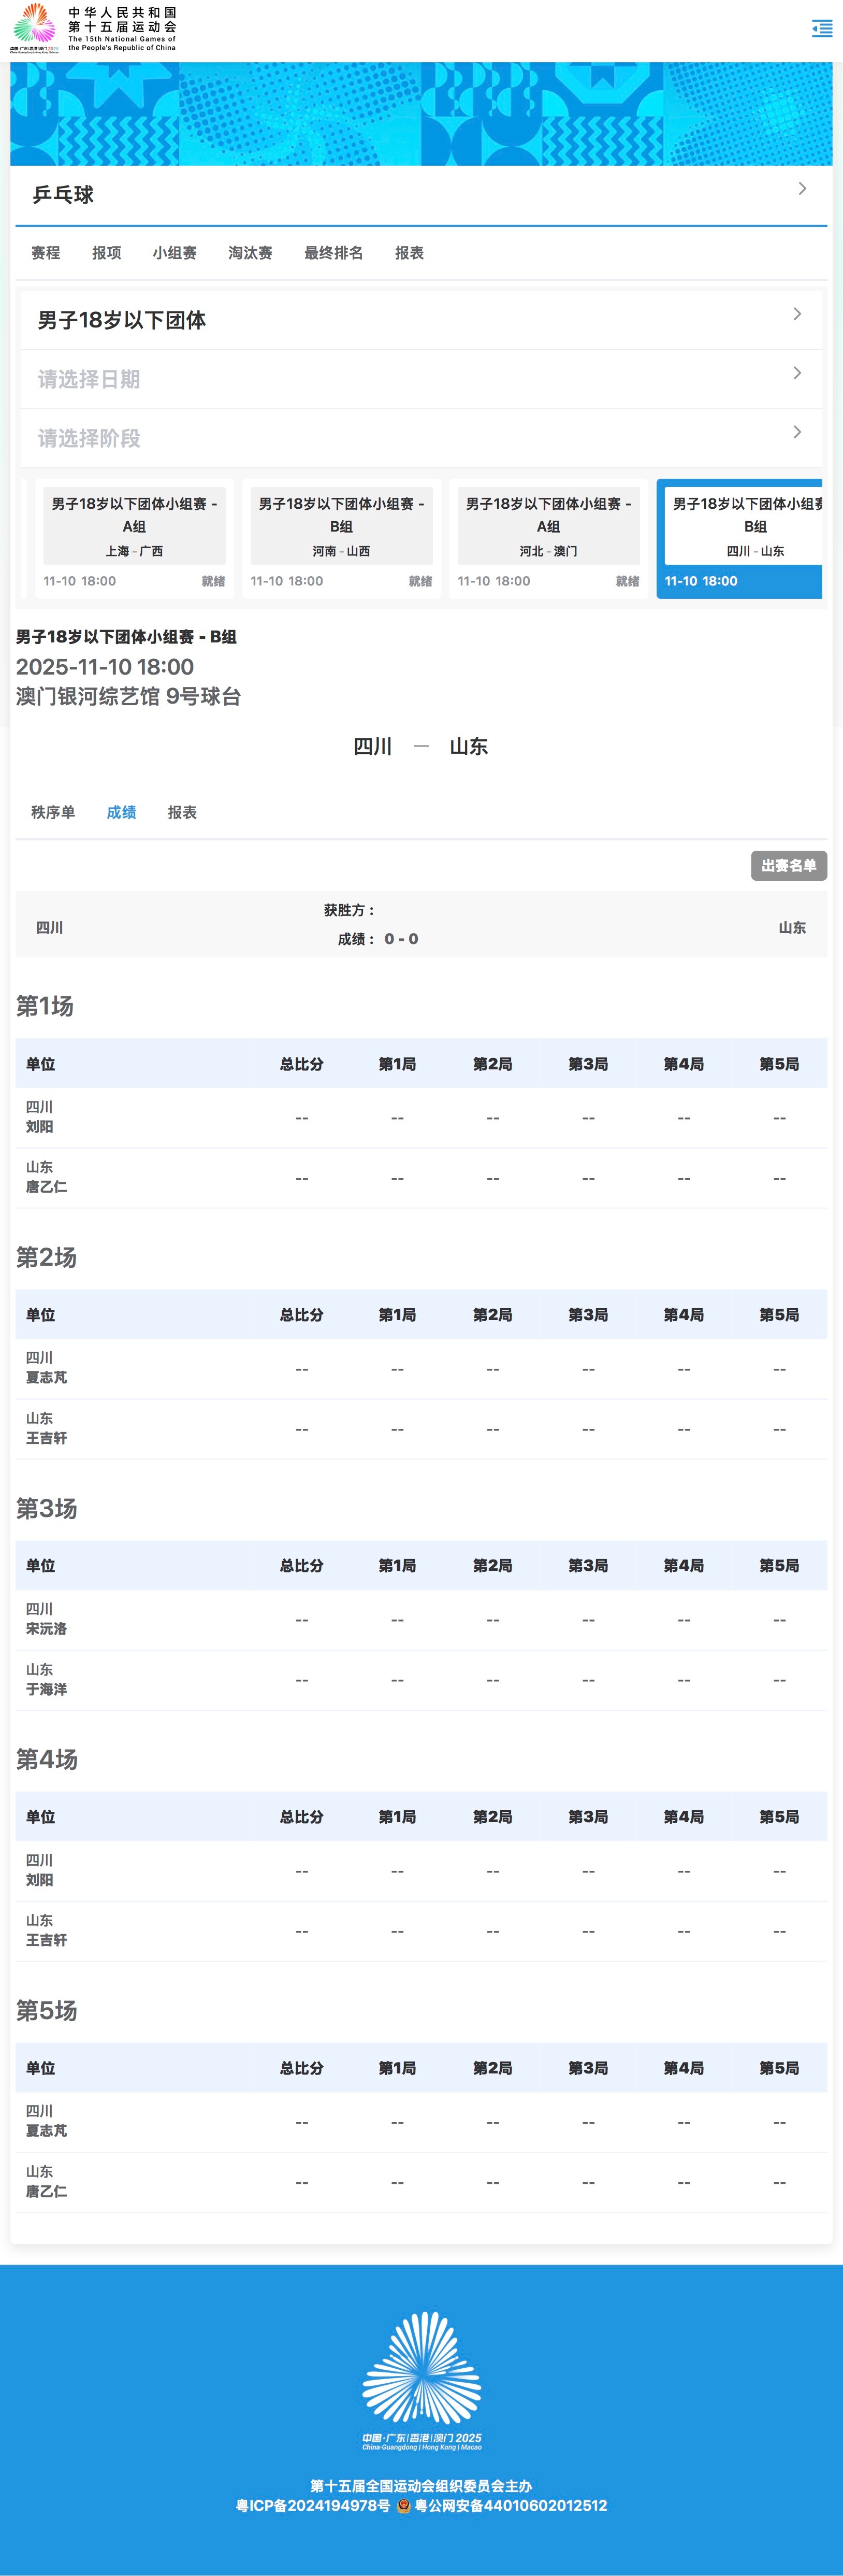Click player 夏志芃 in 第5场
The image size is (843, 2576).
click(x=47, y=2131)
